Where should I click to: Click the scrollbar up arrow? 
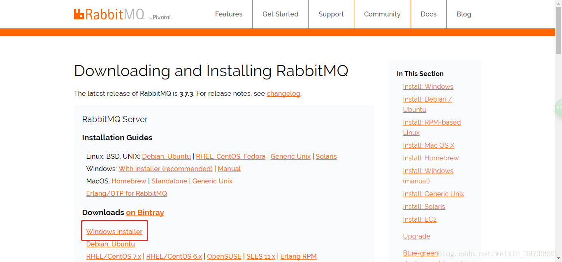558,3
